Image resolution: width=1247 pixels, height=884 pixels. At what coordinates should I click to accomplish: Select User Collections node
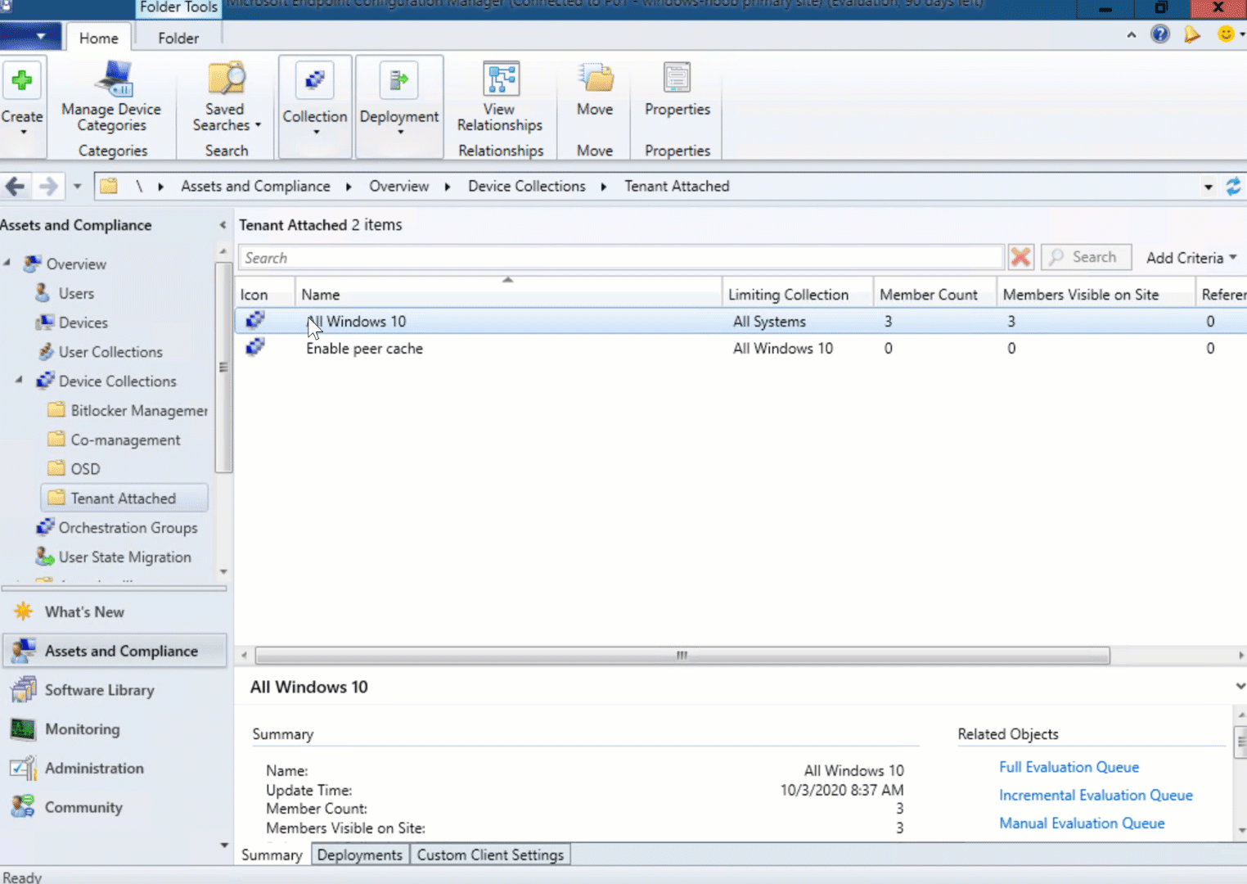(x=110, y=352)
